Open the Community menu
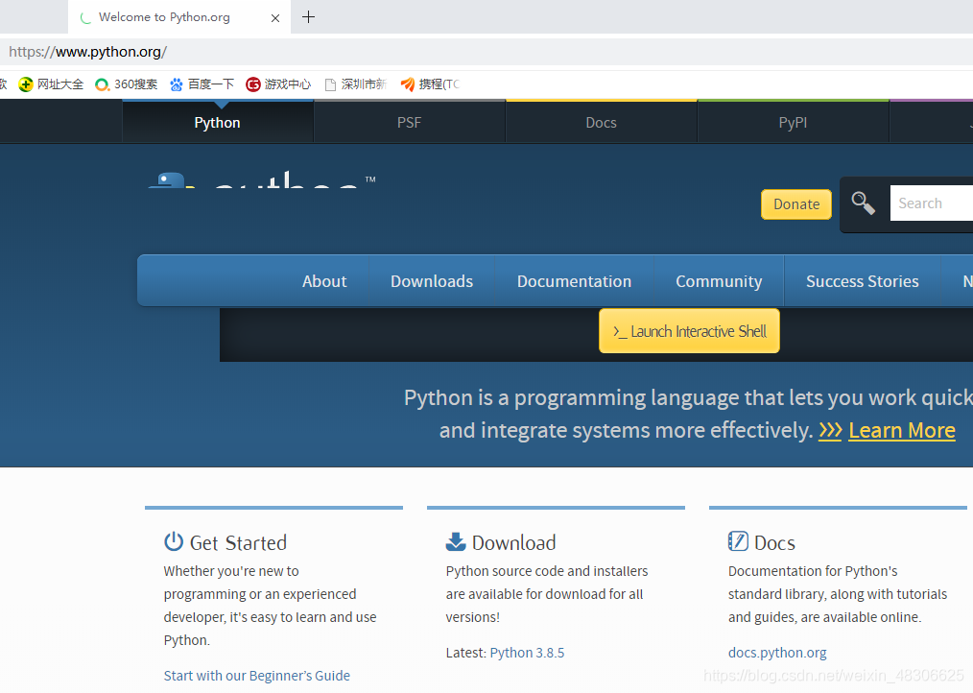This screenshot has height=693, width=973. click(x=719, y=281)
